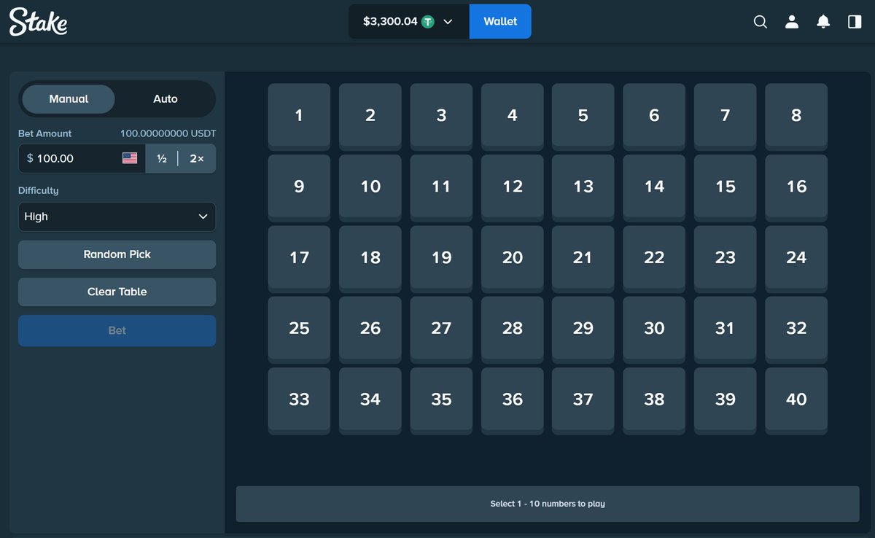Pick number 14 on the board
The width and height of the screenshot is (875, 538).
[x=654, y=188]
